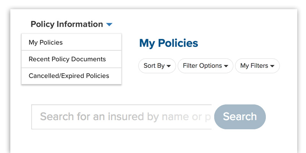306x153 pixels.
Task: Click the Policy Information header text
Action: (67, 24)
